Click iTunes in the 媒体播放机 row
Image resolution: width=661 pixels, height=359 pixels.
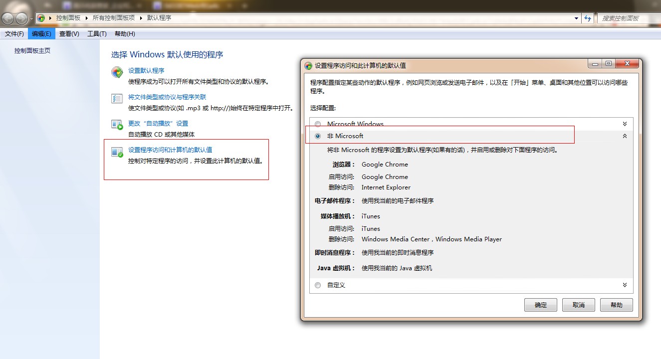click(371, 216)
